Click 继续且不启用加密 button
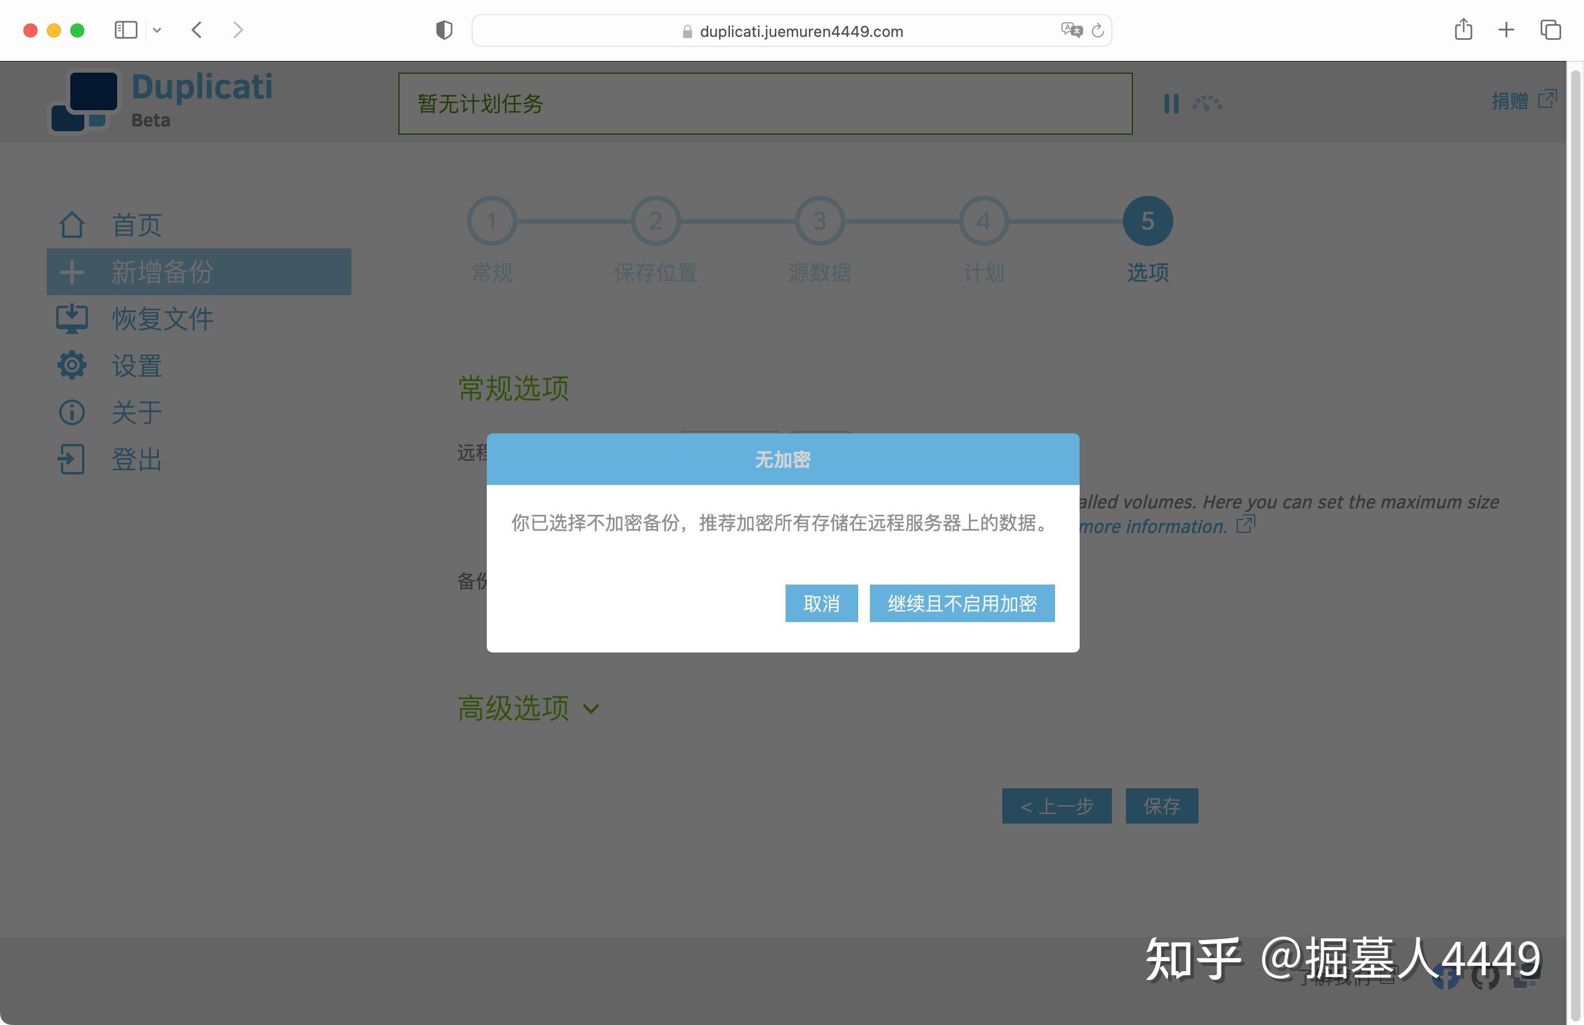Image resolution: width=1584 pixels, height=1025 pixels. 962,603
